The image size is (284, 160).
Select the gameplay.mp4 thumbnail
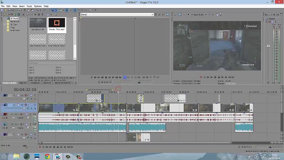click(x=38, y=24)
